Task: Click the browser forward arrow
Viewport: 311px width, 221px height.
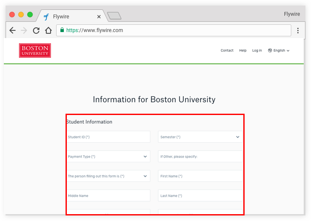Action: pyautogui.click(x=24, y=30)
